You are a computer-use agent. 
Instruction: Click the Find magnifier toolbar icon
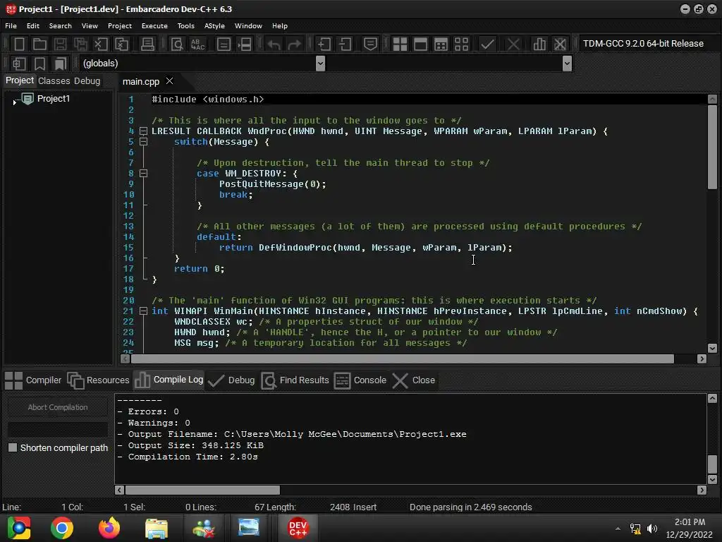pyautogui.click(x=177, y=44)
